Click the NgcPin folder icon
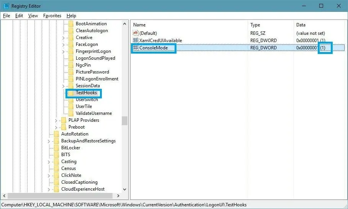 [71, 65]
